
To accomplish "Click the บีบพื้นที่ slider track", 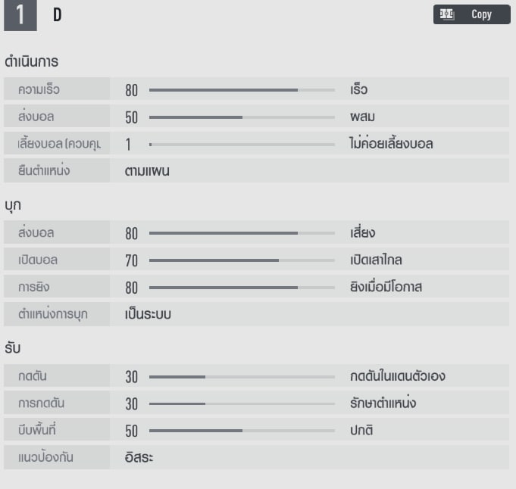I will point(242,431).
